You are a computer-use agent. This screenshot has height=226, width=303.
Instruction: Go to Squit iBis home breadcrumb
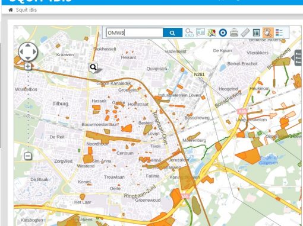point(26,10)
